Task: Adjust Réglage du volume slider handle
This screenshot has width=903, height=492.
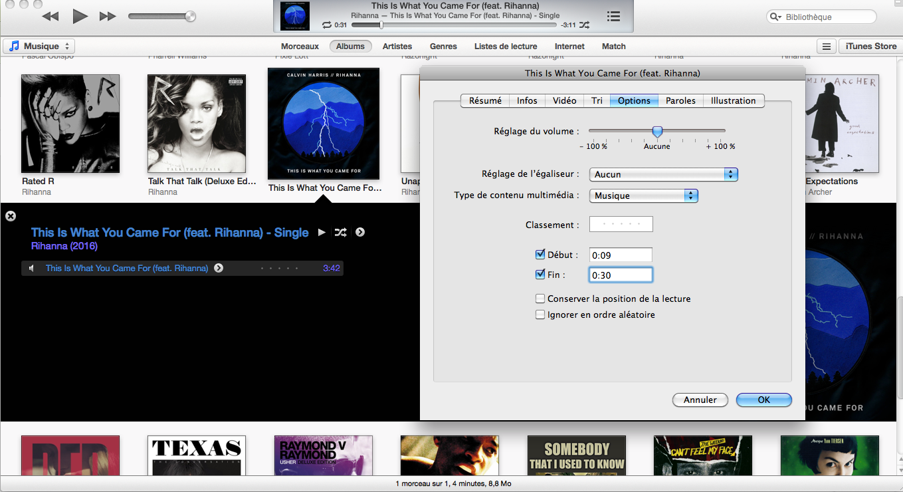Action: click(657, 132)
